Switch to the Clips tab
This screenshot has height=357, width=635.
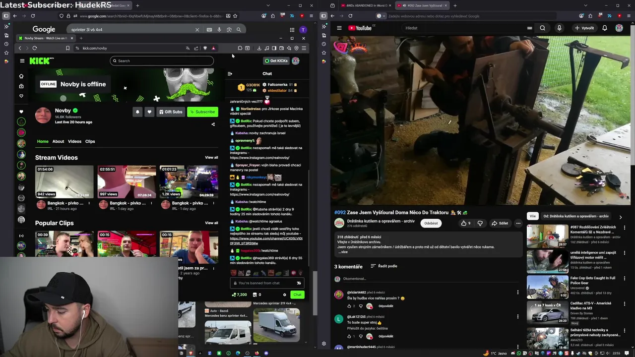pyautogui.click(x=90, y=141)
